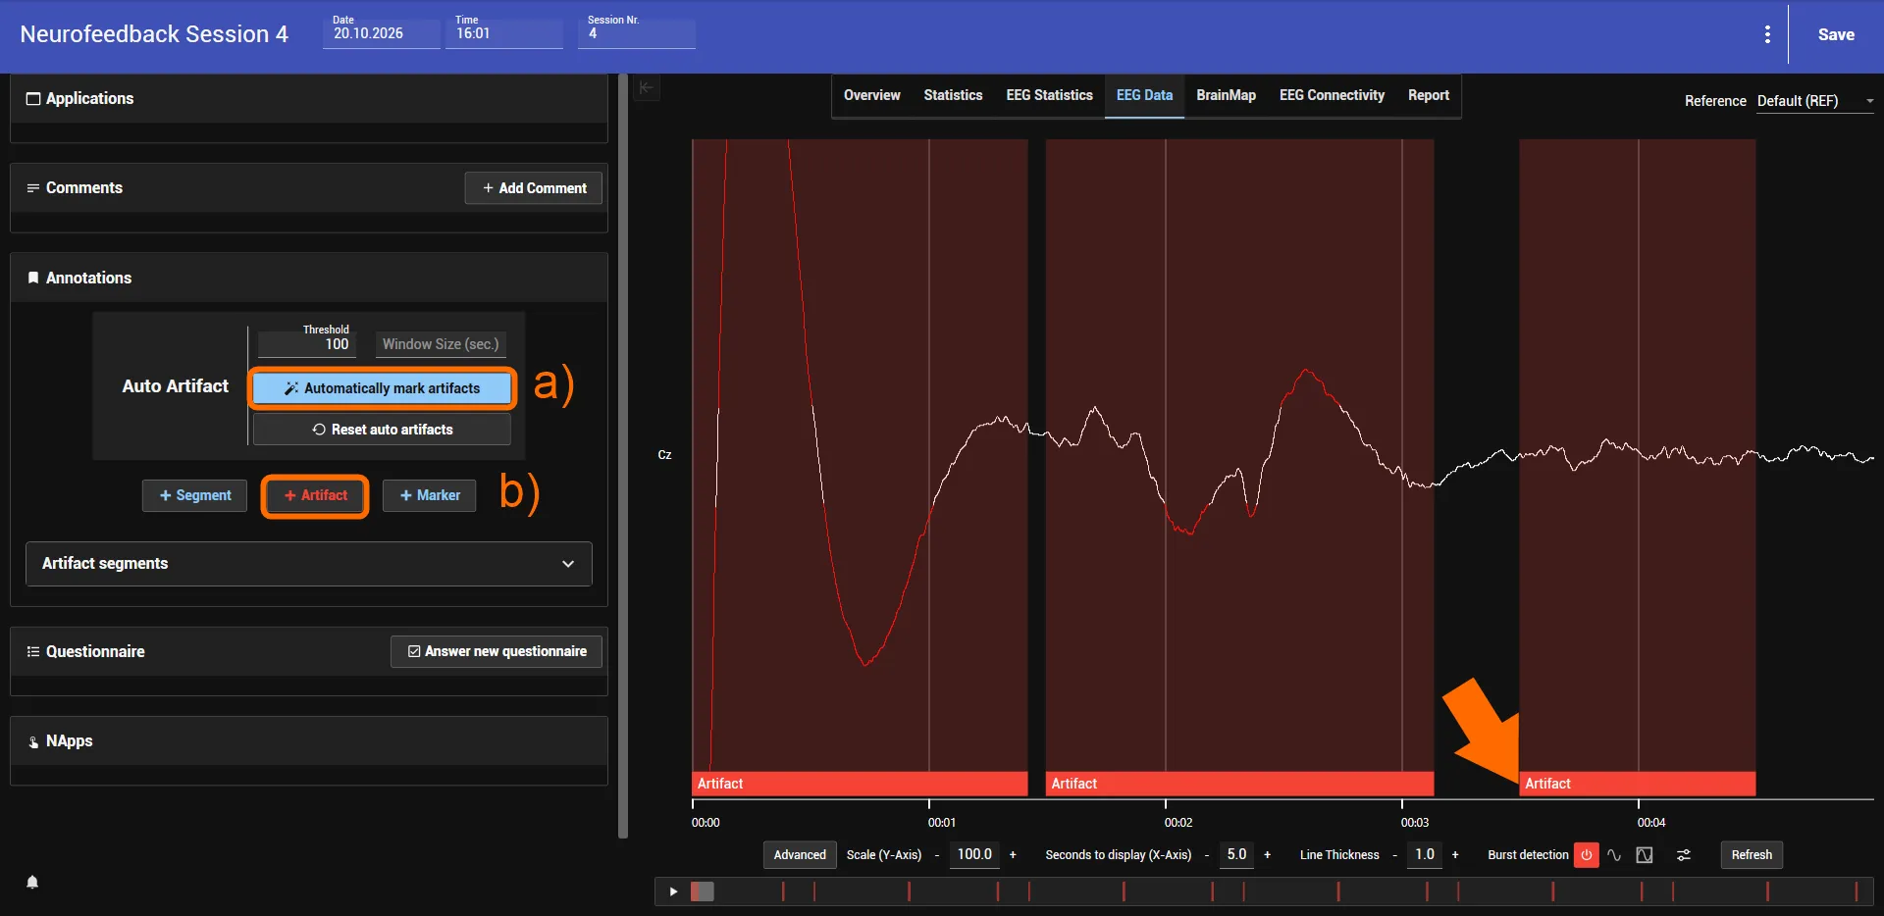Viewport: 1884px width, 916px height.
Task: Increase line thickness with plus
Action: [x=1455, y=855]
